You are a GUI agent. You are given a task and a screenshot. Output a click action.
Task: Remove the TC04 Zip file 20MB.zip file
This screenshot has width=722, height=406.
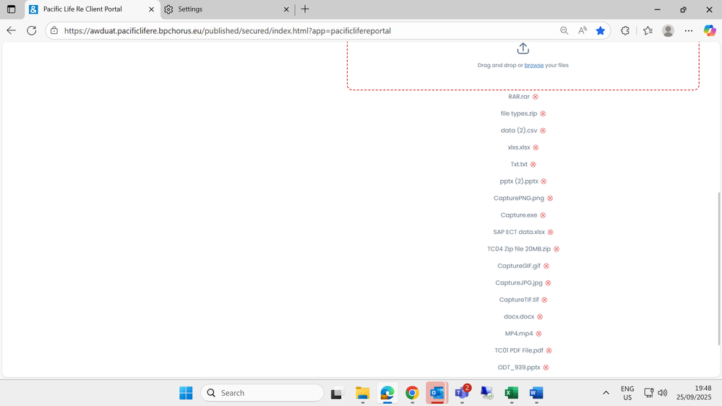pos(556,249)
